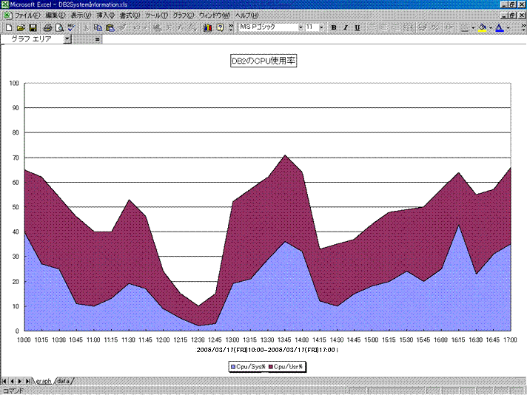The width and height of the screenshot is (527, 395).
Task: Open the ヘルプ(H) menu
Action: [246, 16]
